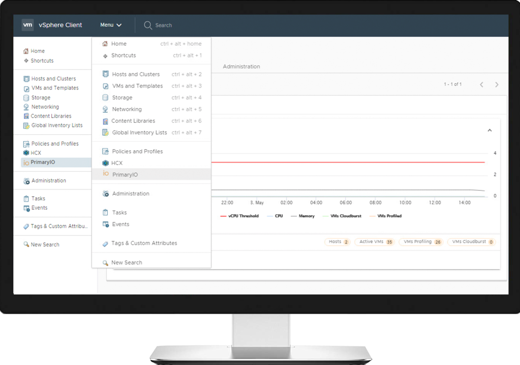520x365 pixels.
Task: Select Networking in the Menu dropdown
Action: pos(152,109)
